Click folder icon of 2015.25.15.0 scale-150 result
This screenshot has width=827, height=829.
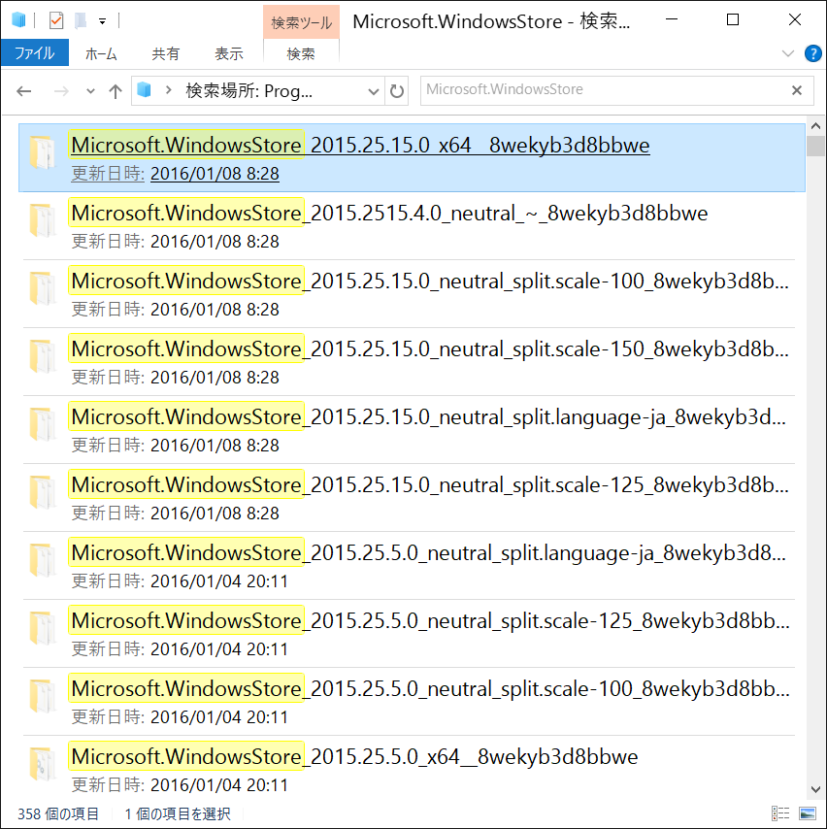43,356
